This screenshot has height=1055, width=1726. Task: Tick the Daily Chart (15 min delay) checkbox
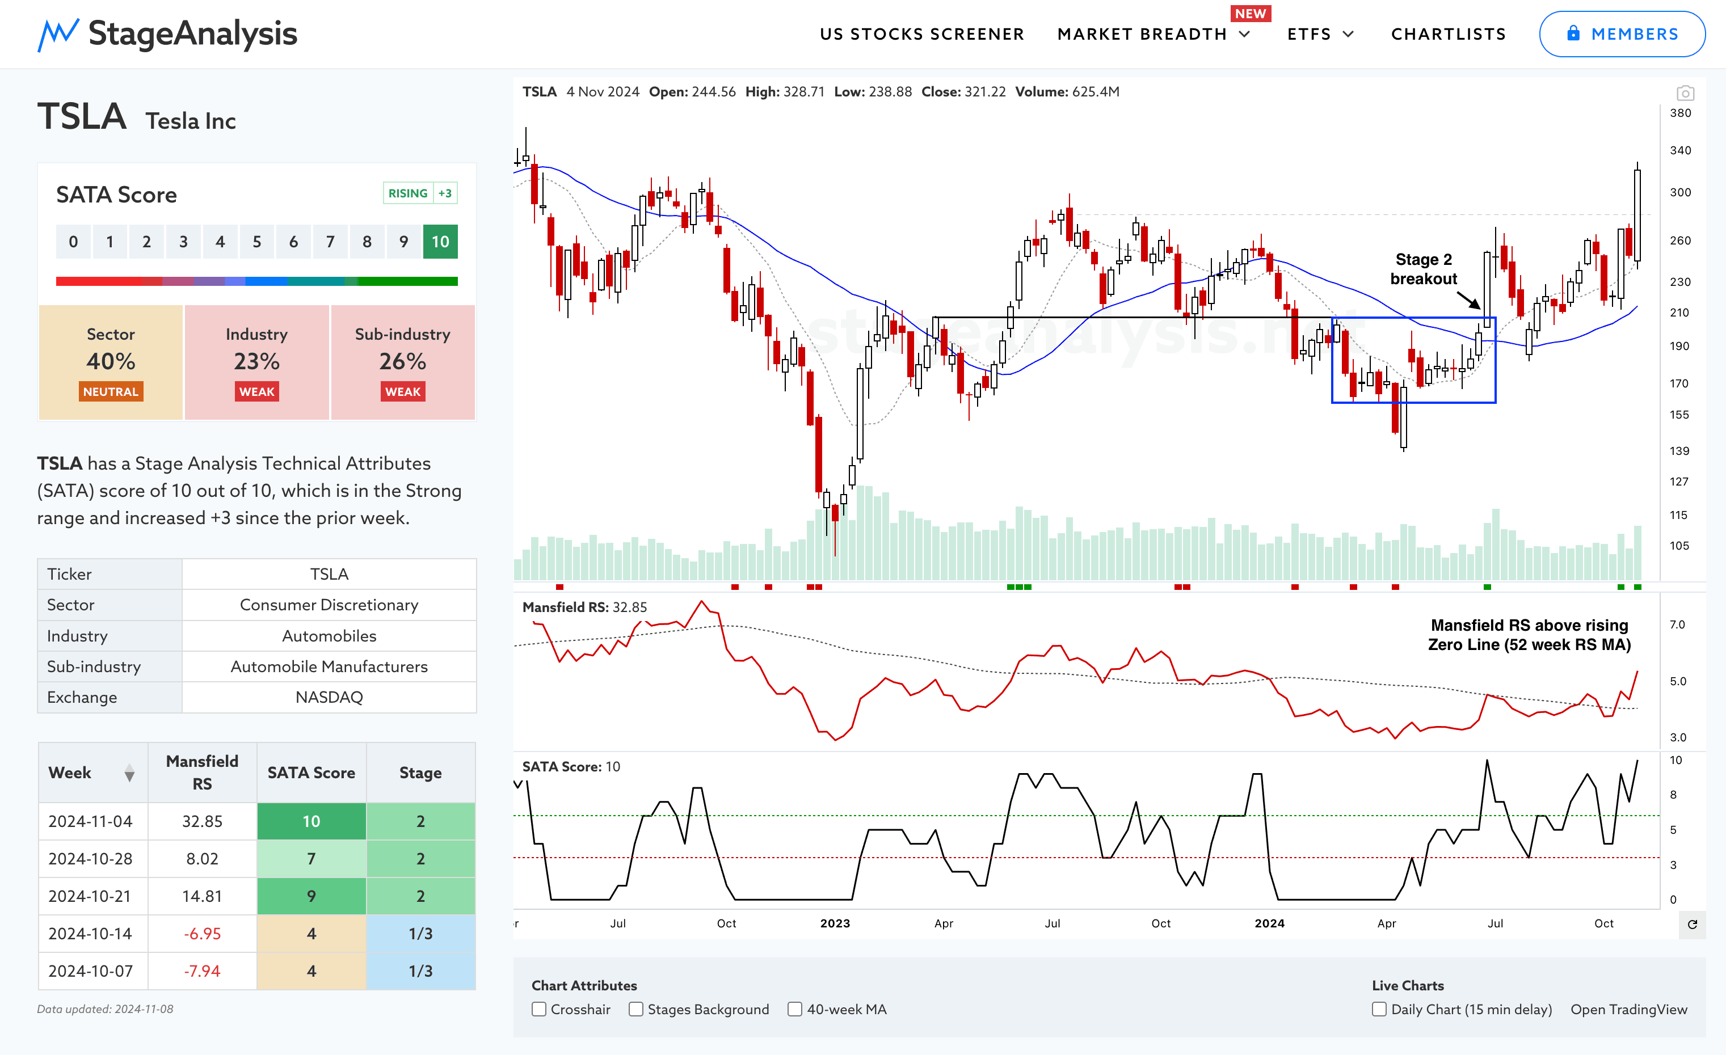tap(1379, 1009)
